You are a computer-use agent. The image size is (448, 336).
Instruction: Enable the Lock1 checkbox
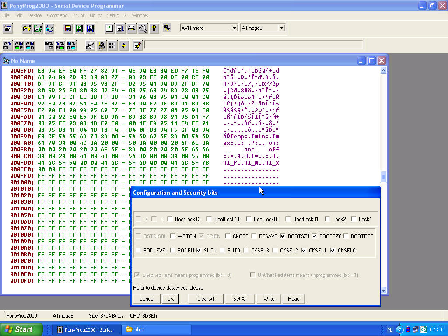[353, 219]
